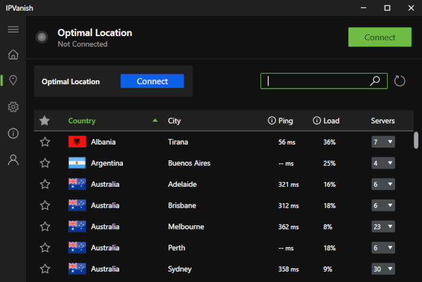Click the Australia flag in Sydney row

click(77, 269)
